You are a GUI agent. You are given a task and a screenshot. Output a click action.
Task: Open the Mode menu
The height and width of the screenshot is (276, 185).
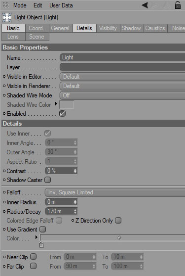(x=20, y=5)
